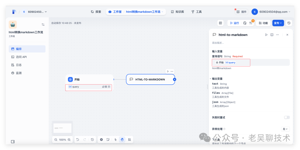Open the 100% zoom level menu
The width and height of the screenshot is (300, 150).
[62, 140]
